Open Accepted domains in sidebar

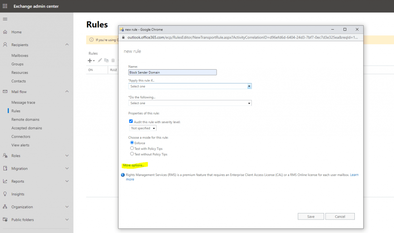(27, 128)
